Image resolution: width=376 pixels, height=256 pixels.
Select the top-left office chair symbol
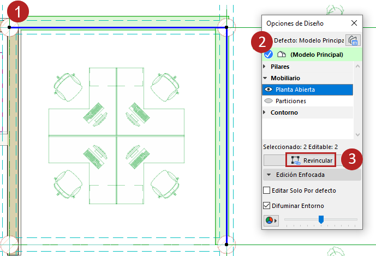(x=68, y=87)
